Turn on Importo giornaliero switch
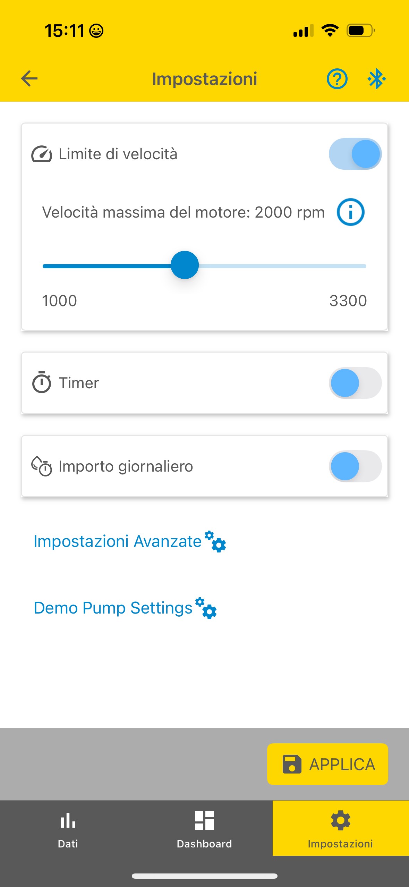The image size is (409, 887). (x=355, y=466)
